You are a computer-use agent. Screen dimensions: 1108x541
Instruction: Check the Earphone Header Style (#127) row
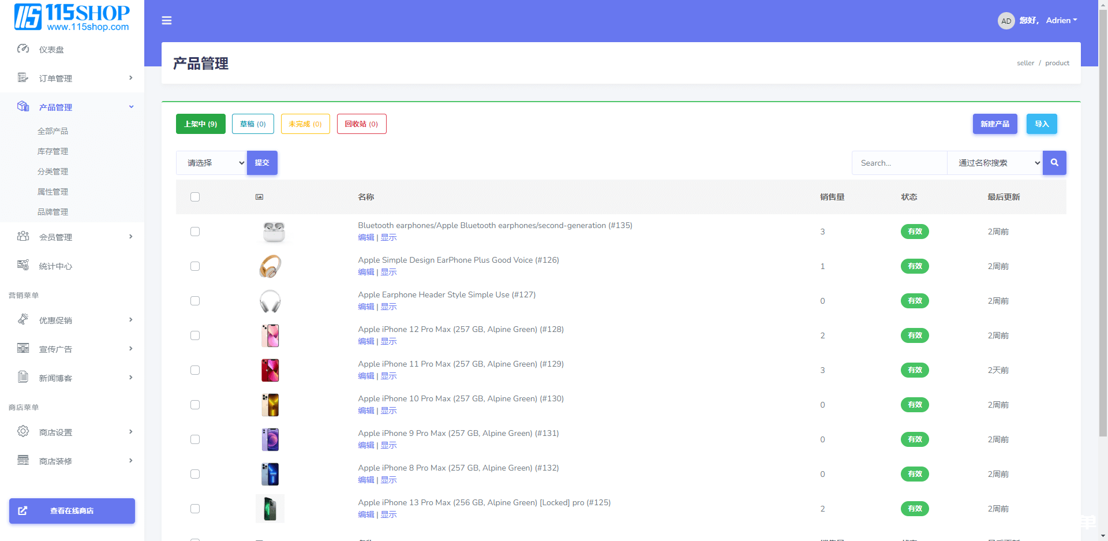(x=195, y=301)
